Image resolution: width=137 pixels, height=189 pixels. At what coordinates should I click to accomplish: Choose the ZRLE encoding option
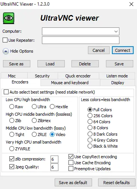coord(34,135)
